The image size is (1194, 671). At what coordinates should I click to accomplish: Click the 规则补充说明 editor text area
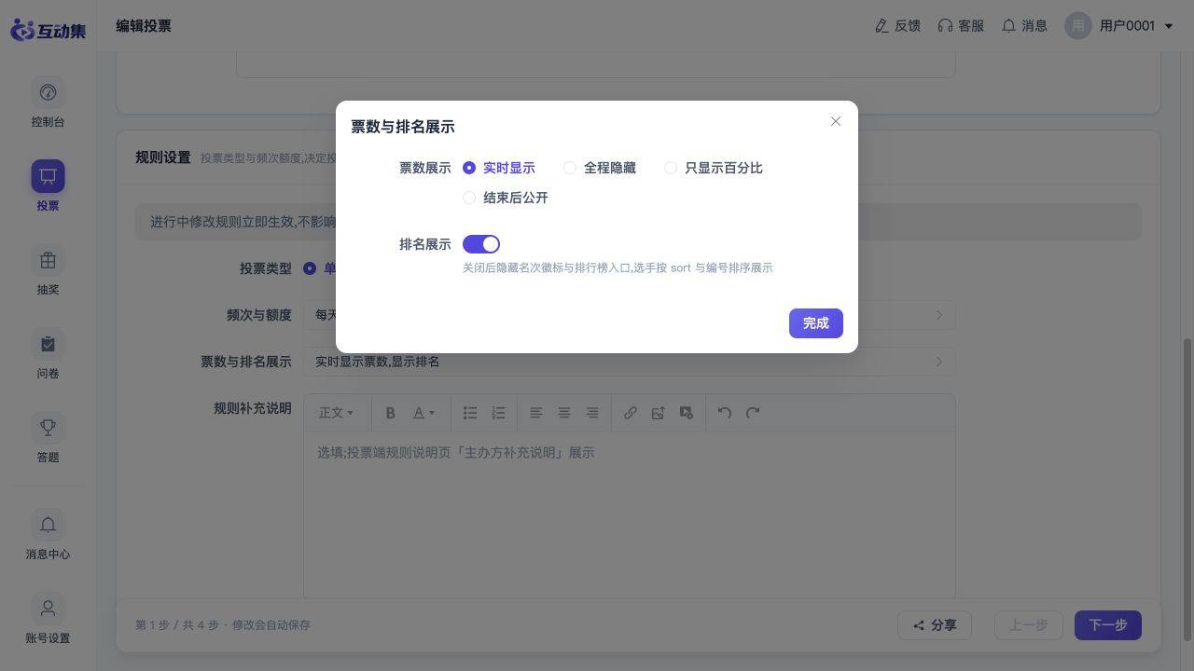[629, 514]
